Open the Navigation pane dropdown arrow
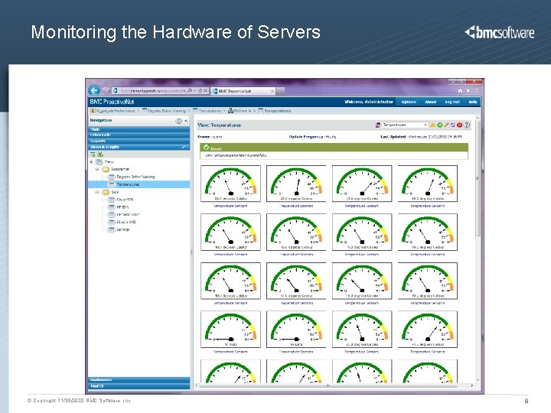 click(186, 121)
